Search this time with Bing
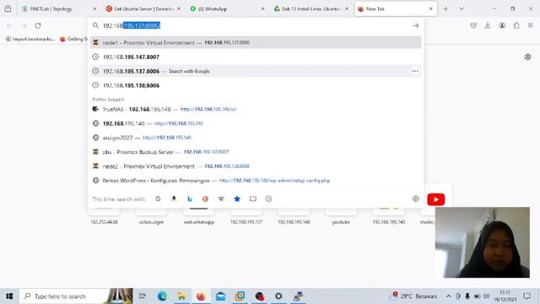The image size is (540, 304). coord(189,199)
